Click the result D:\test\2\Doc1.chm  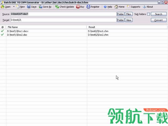coord(98,31)
